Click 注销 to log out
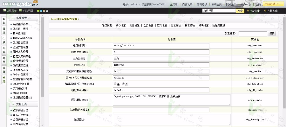This screenshot has width=286, height=127. (258, 4)
